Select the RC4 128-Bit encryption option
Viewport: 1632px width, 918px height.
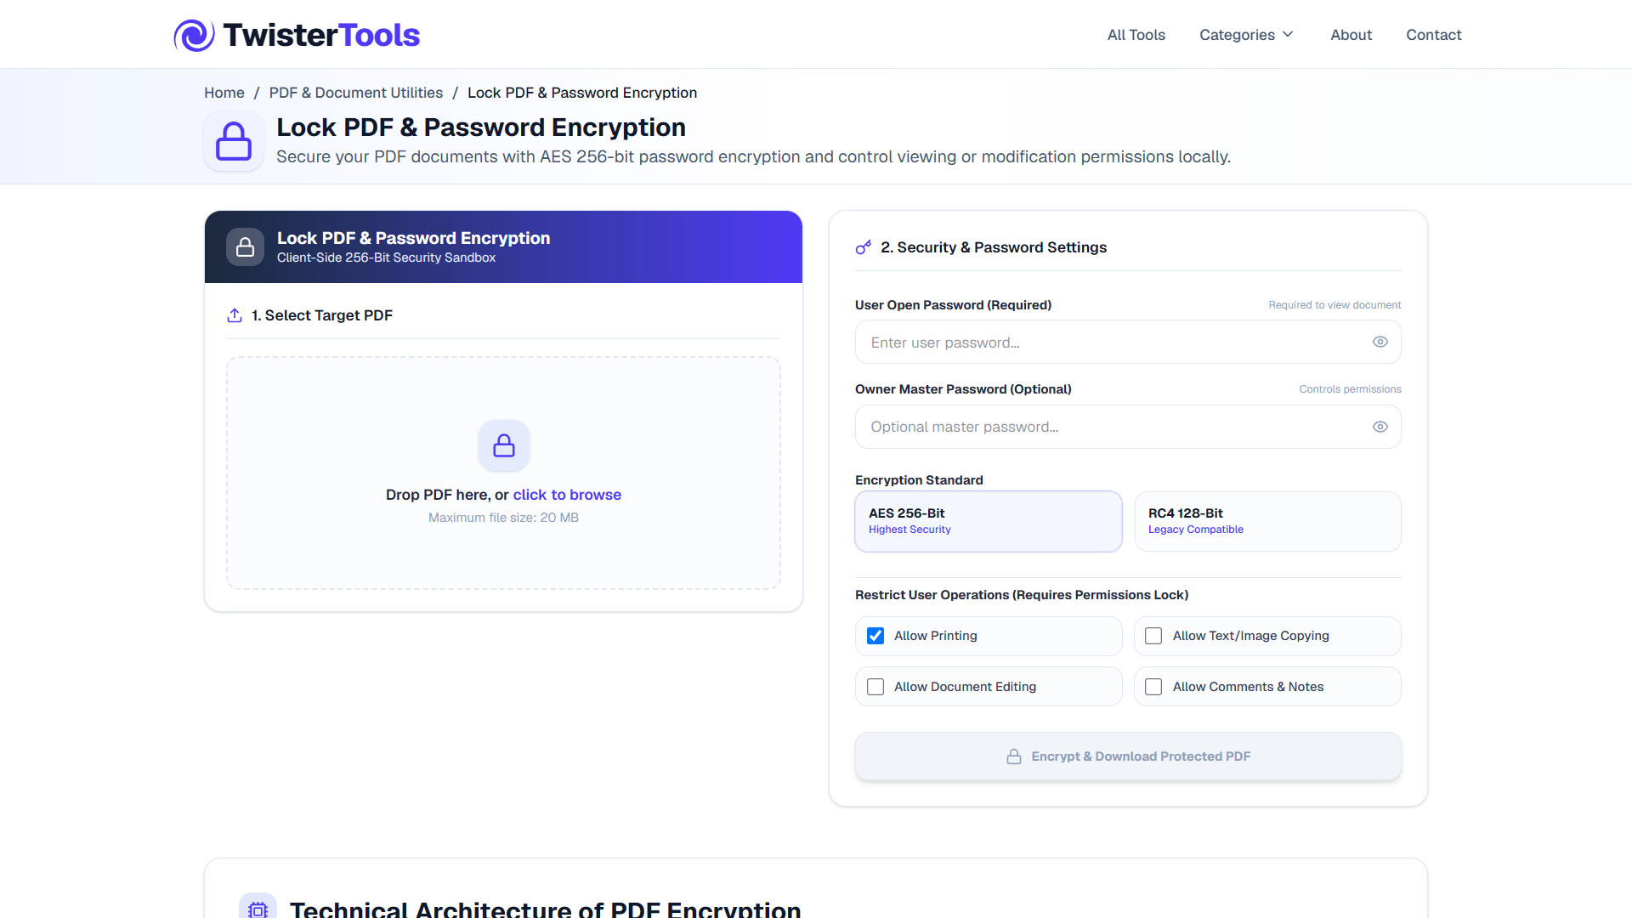pos(1267,521)
